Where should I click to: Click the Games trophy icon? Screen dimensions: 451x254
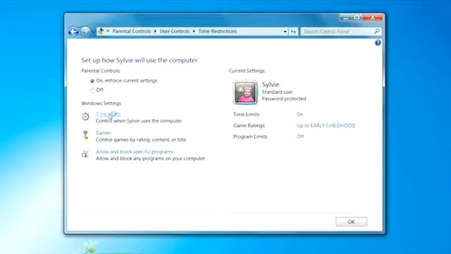(86, 135)
